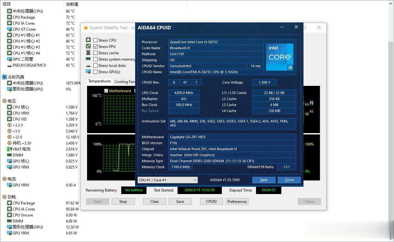Image resolution: width=394 pixels, height=242 pixels.
Task: Click the CPU Clock value 4200.0 MHz
Action: 184,93
